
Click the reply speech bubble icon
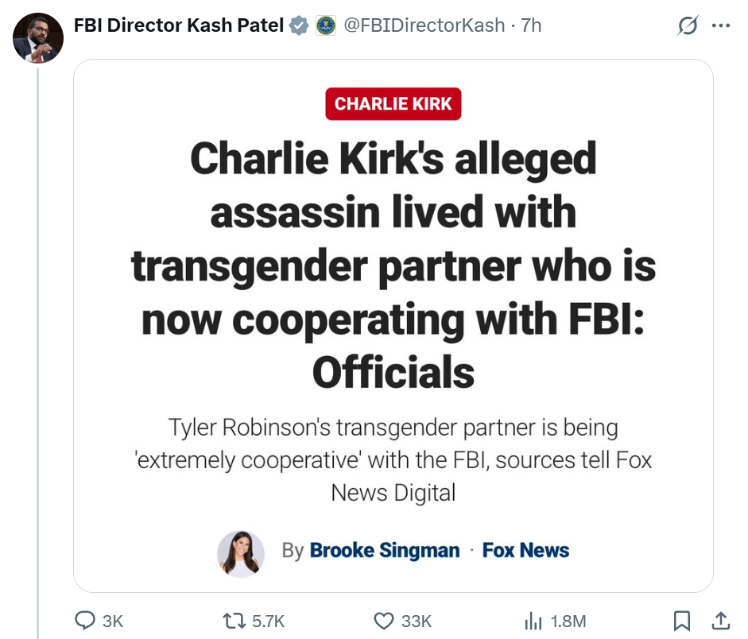click(86, 621)
